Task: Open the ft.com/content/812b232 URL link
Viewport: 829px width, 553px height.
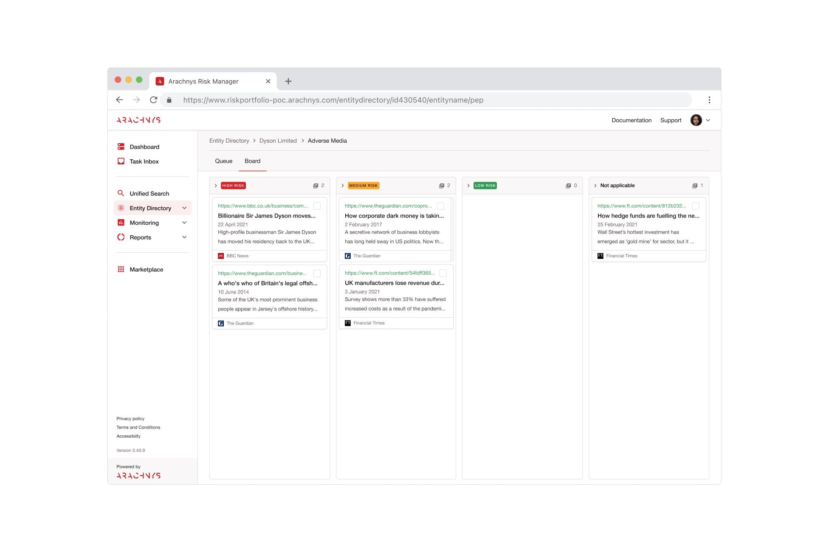Action: coord(642,206)
